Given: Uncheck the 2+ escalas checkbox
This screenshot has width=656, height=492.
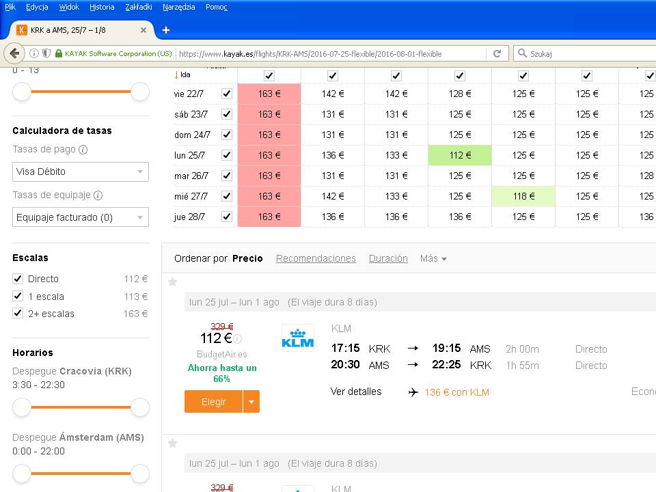Looking at the screenshot, I should click(x=18, y=314).
